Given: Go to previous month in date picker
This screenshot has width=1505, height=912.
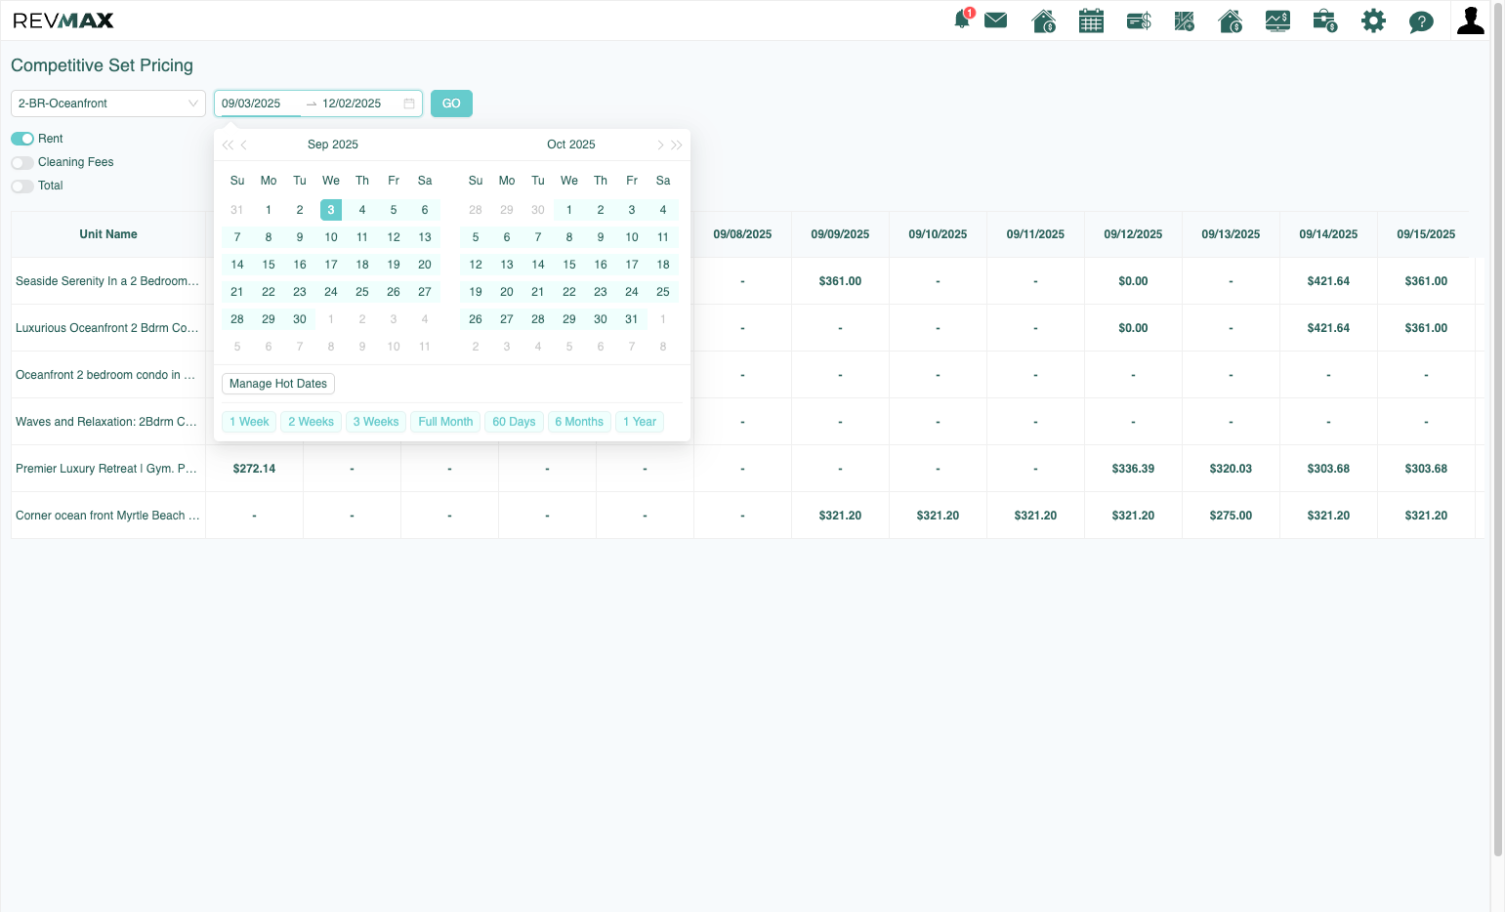Looking at the screenshot, I should tap(244, 145).
